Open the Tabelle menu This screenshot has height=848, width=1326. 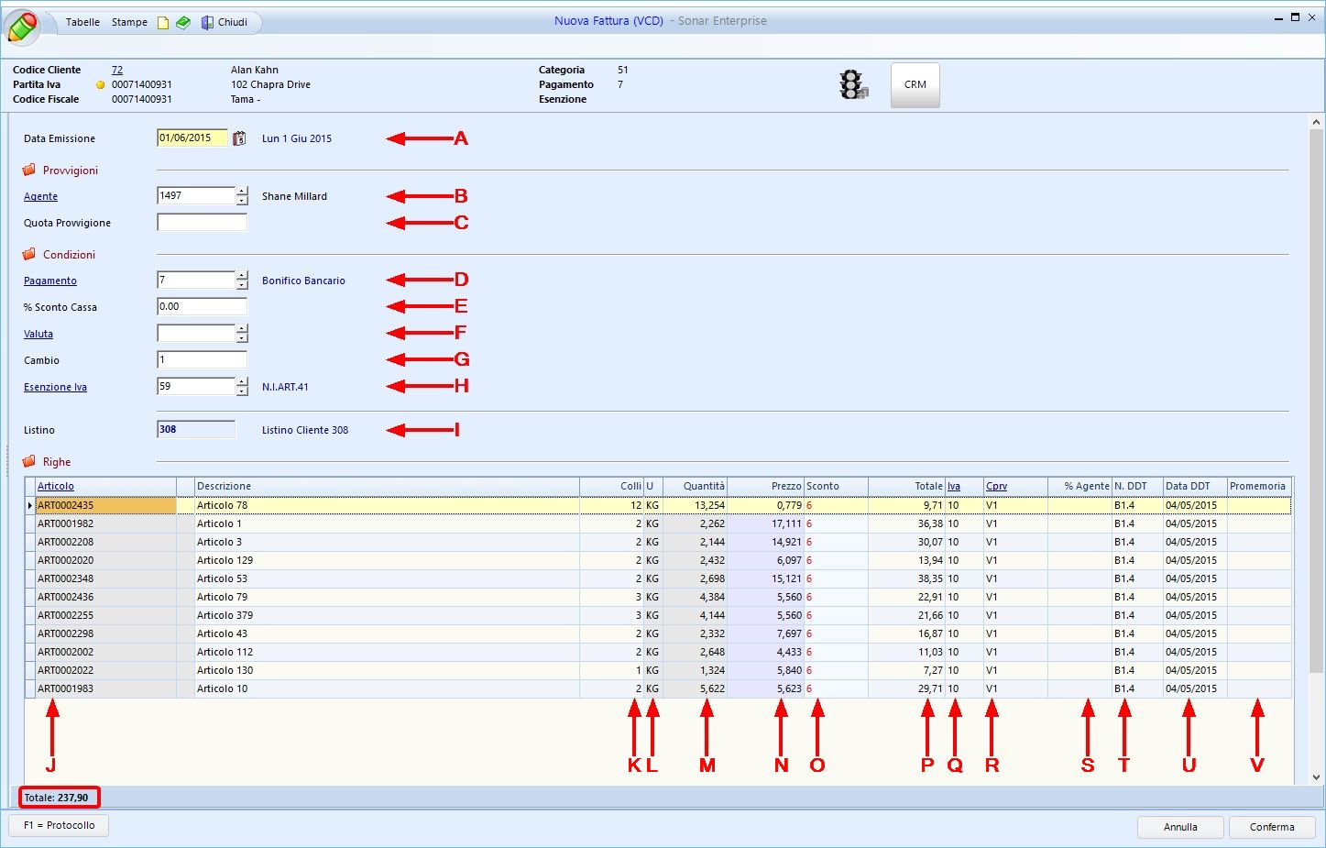click(82, 22)
